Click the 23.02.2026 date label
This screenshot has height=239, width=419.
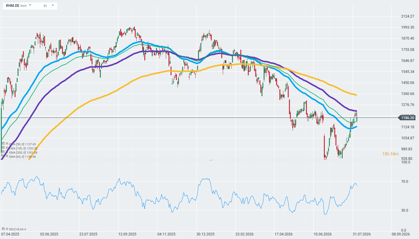[245, 234]
